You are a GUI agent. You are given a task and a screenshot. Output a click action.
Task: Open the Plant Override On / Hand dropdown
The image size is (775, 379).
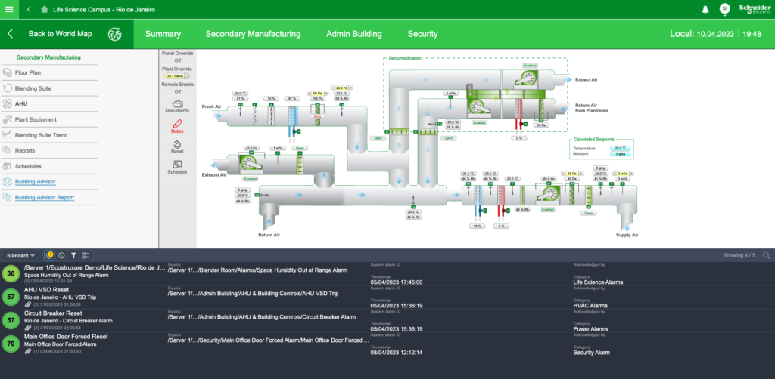tap(177, 75)
